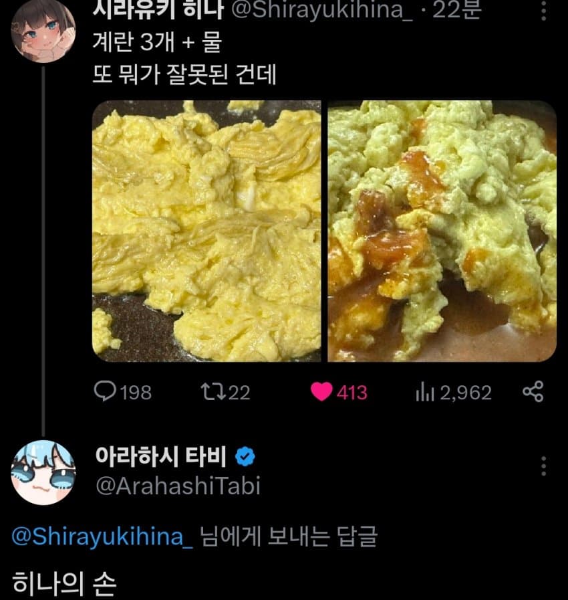Open Shirayuki Hina's profile avatar
The width and height of the screenshot is (568, 600).
pos(43,31)
